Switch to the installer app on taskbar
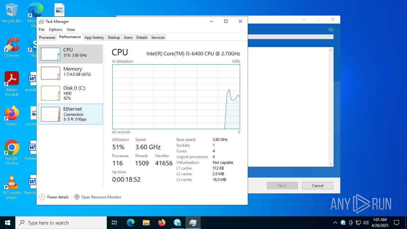The width and height of the screenshot is (407, 229). [x=177, y=223]
